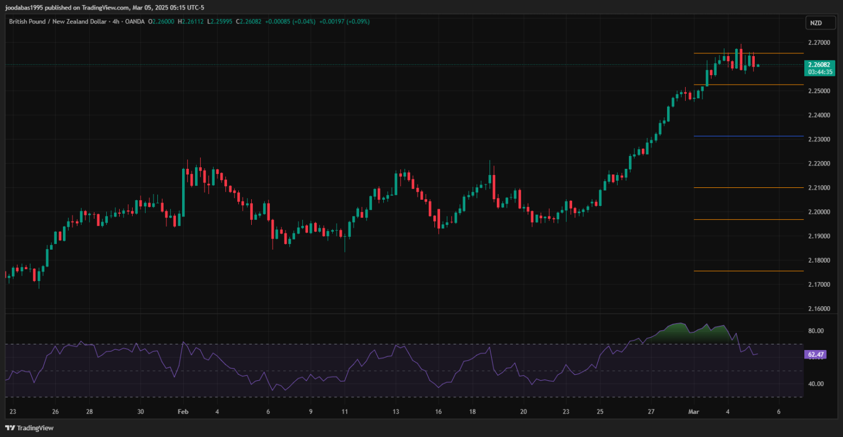Click the 27 date label on time axis
843x437 pixels.
(x=651, y=412)
